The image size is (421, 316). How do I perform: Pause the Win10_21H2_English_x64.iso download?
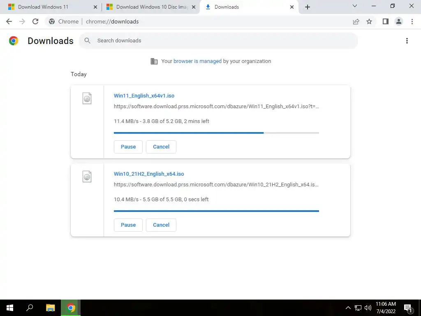click(128, 225)
